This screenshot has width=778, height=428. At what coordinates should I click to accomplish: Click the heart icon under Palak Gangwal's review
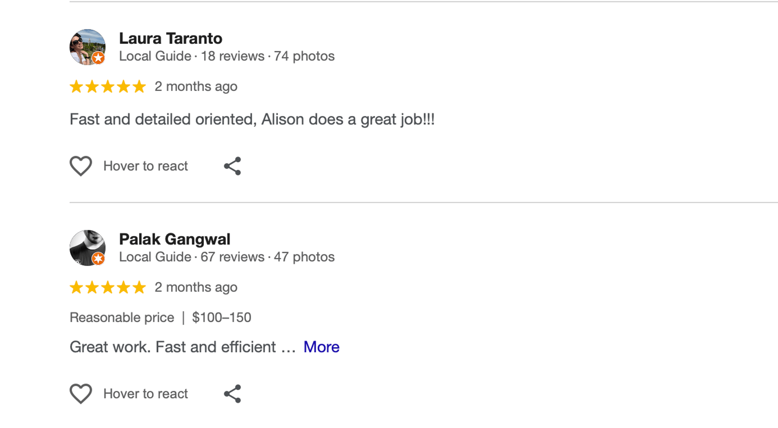click(x=81, y=394)
